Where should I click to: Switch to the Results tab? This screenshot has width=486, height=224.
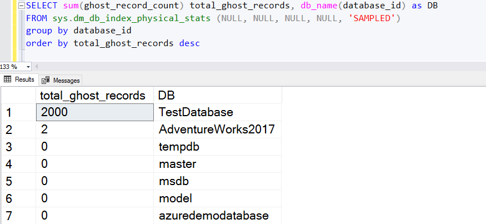(24, 79)
